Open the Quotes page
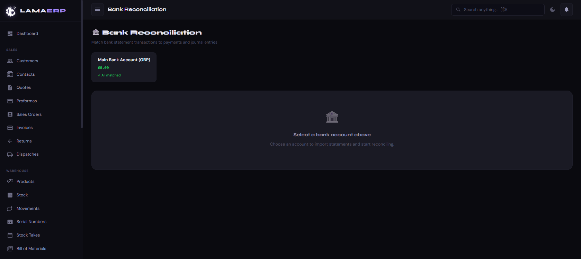Viewport: 581px width, 259px height. 24,87
